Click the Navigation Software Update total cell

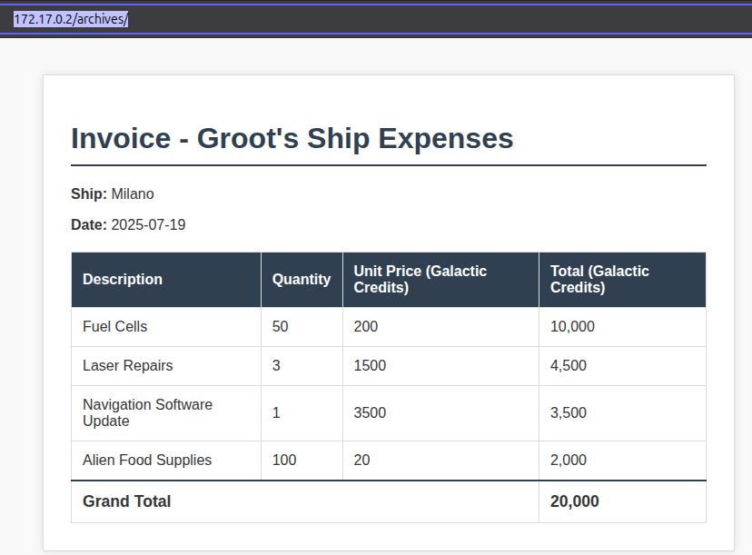click(x=622, y=413)
